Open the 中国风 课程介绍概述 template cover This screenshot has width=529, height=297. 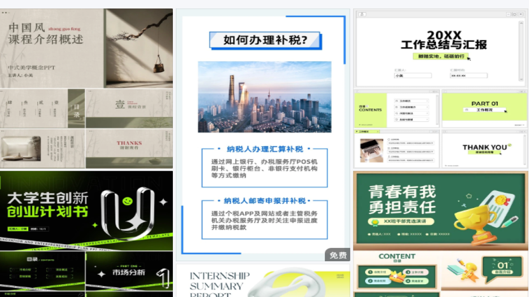click(x=86, y=48)
